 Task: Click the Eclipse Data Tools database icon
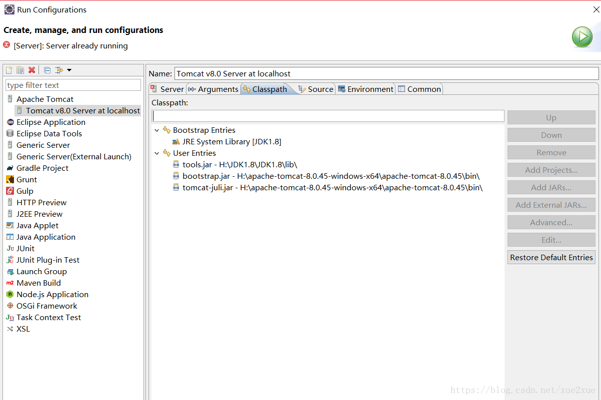coord(10,133)
